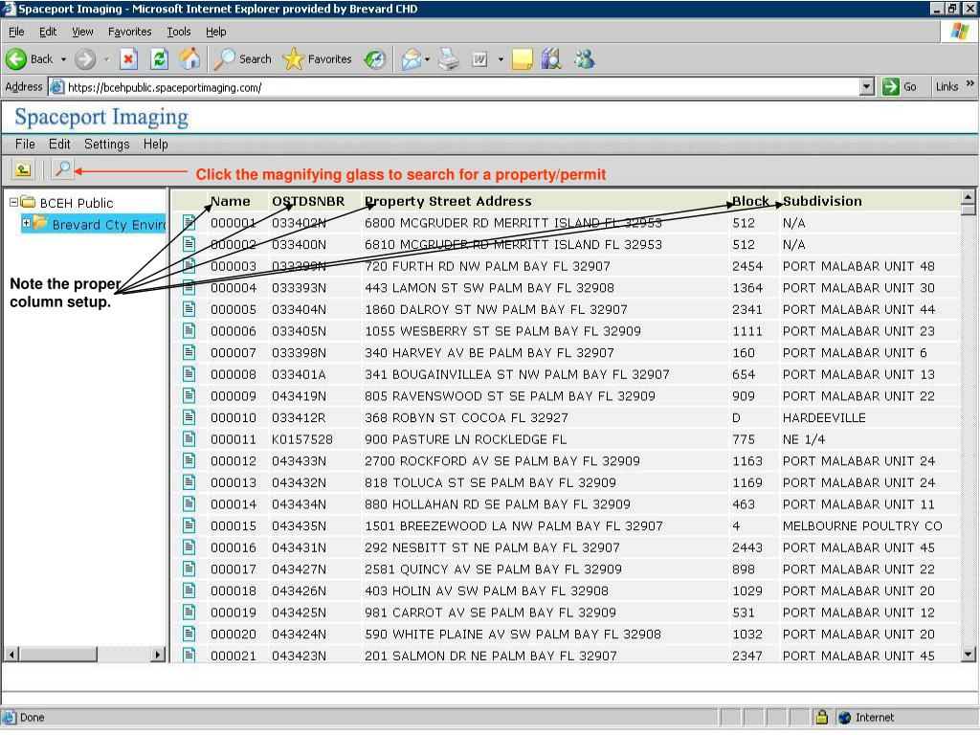Click the Mail envelope icon

[x=412, y=59]
